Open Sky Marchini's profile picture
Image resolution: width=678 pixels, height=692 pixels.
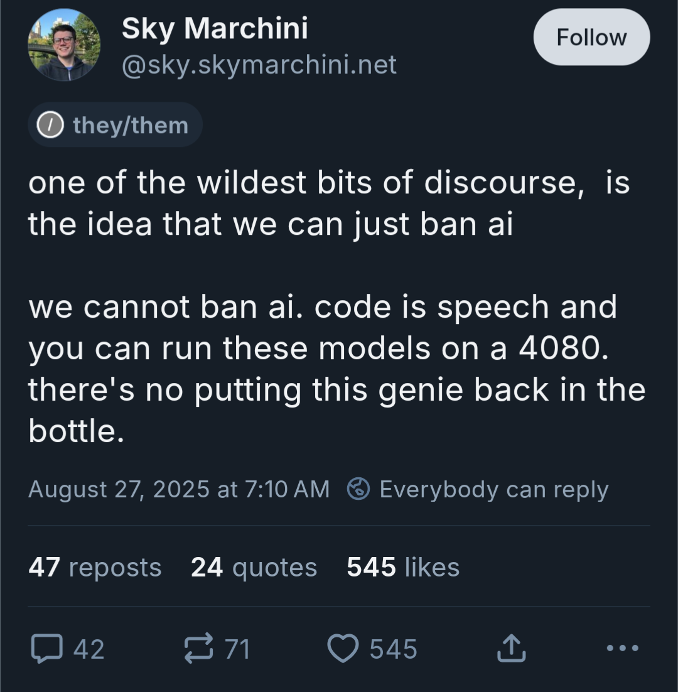(65, 45)
